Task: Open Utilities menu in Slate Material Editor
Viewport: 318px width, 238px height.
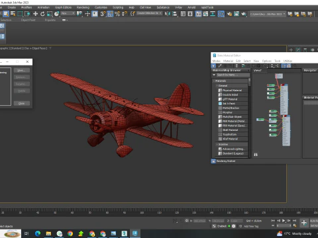Action: pyautogui.click(x=288, y=61)
